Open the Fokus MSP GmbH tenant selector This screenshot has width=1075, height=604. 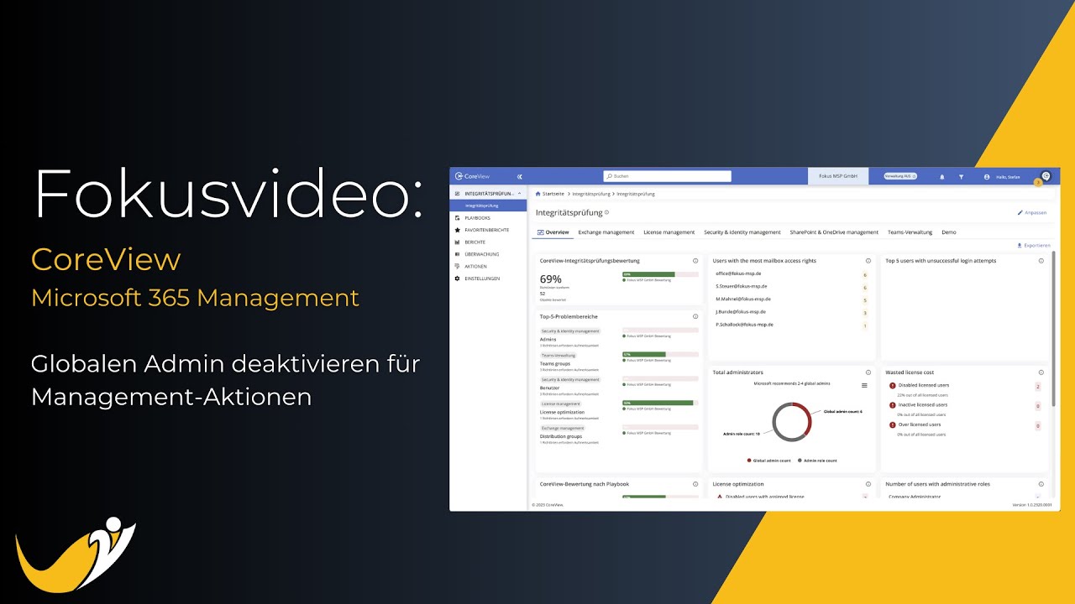pyautogui.click(x=837, y=176)
